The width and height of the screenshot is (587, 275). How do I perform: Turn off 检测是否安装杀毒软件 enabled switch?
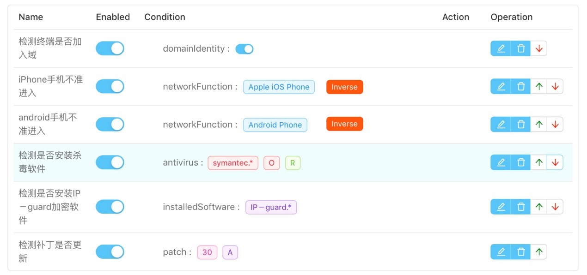click(x=110, y=162)
